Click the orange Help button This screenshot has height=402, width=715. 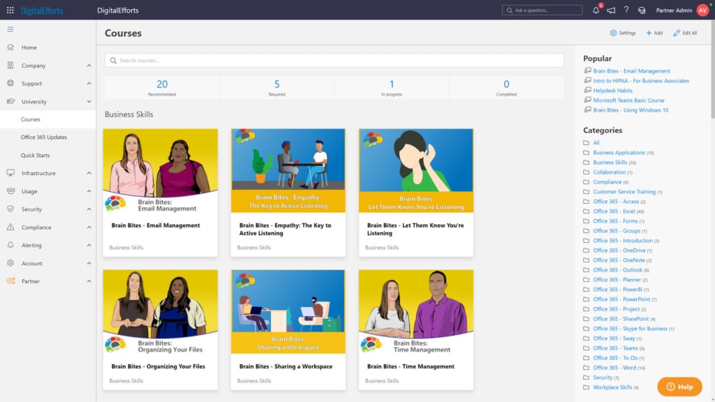click(679, 387)
